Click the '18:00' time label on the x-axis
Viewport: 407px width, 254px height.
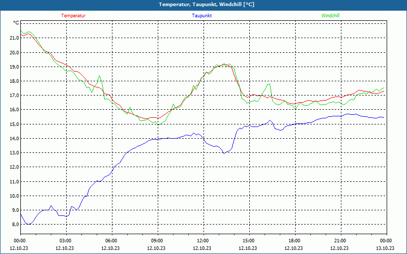click(296, 241)
